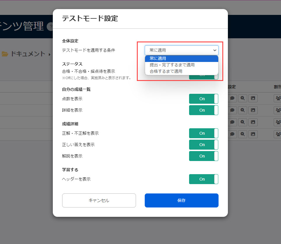Click the image icon in the second row
The width and height of the screenshot is (281, 244).
pyautogui.click(x=253, y=110)
